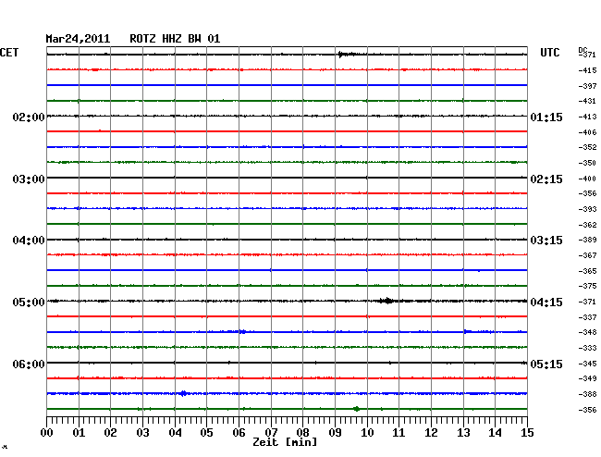Click the 01:15 UTC time label

546,117
